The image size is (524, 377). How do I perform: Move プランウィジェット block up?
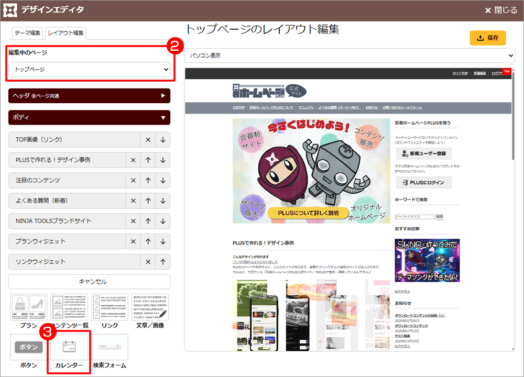coord(148,241)
